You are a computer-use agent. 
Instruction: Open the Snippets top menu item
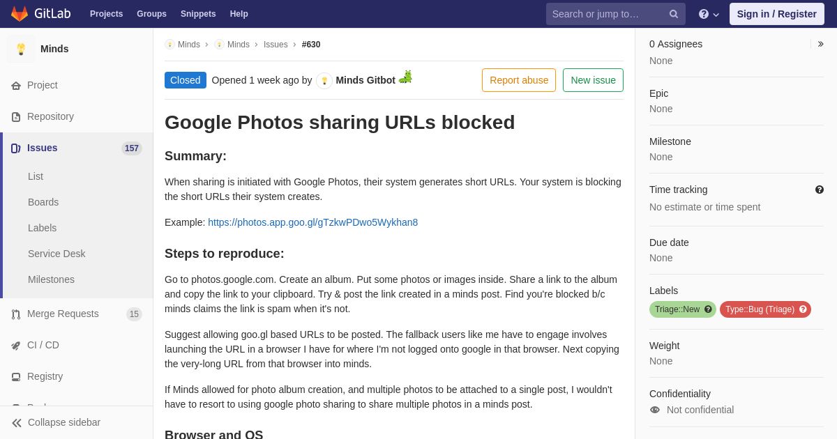coord(198,14)
